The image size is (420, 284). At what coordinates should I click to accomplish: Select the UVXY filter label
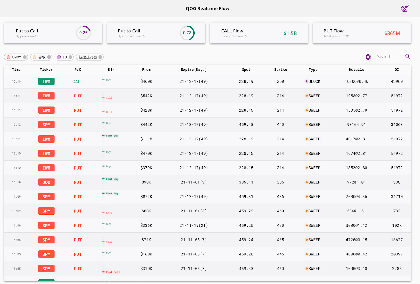pyautogui.click(x=17, y=57)
